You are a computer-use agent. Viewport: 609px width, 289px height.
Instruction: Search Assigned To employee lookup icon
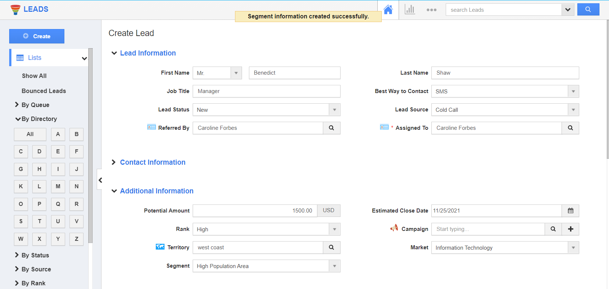(570, 128)
